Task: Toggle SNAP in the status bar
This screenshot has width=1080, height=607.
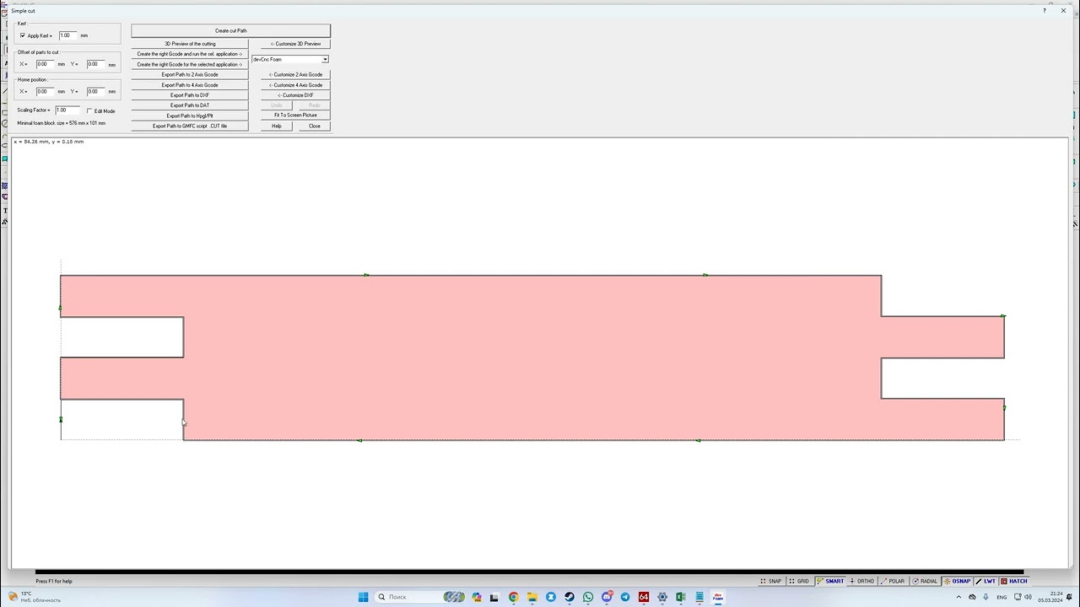Action: coord(771,581)
